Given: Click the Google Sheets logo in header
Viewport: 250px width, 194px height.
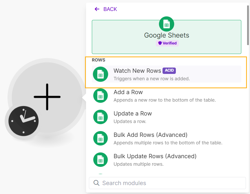Looking at the screenshot, I should click(x=167, y=24).
